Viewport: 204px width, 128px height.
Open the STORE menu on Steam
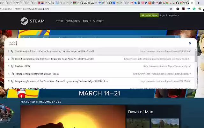point(60,21)
